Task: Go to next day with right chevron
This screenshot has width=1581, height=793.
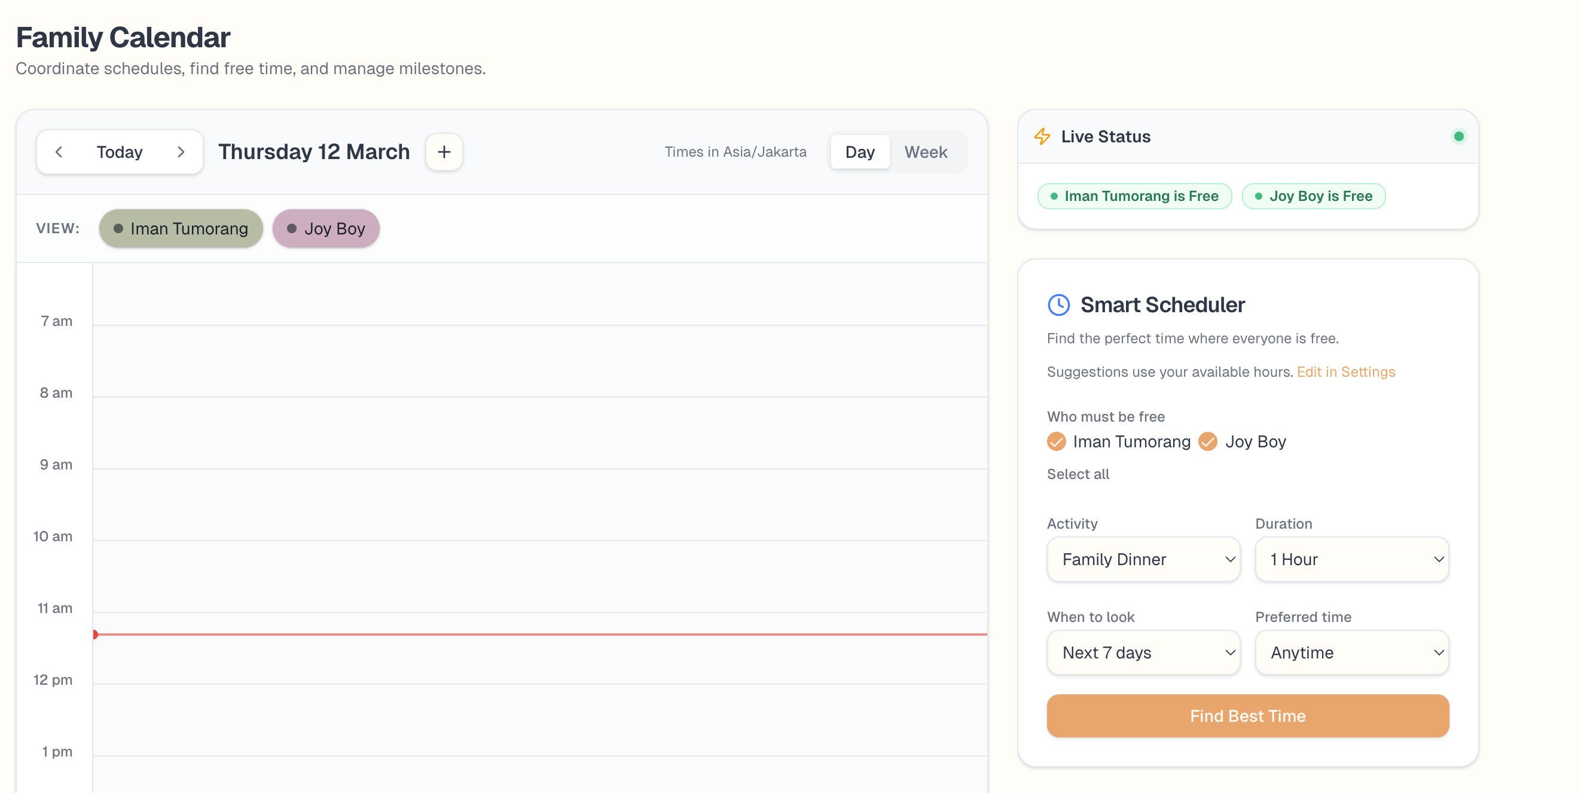Action: point(181,152)
